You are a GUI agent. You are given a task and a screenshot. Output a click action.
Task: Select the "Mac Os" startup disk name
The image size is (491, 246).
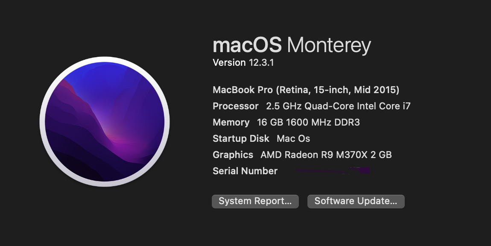tap(293, 139)
